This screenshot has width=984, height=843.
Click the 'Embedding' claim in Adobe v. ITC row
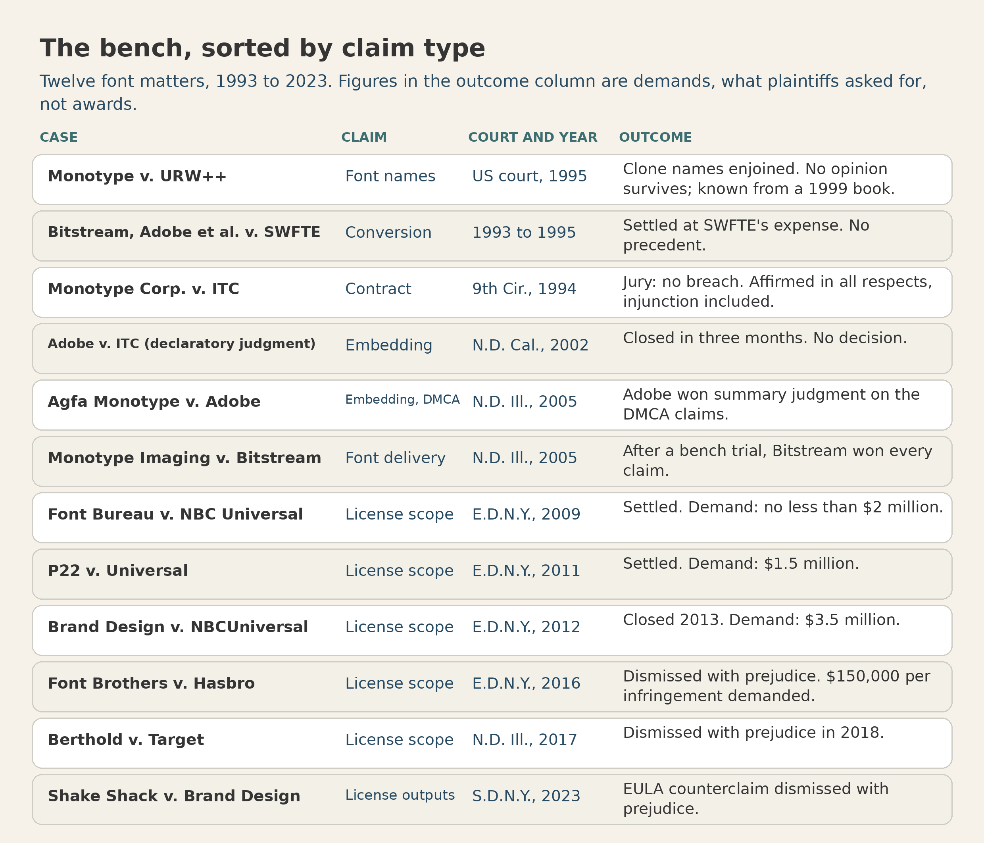tap(389, 345)
